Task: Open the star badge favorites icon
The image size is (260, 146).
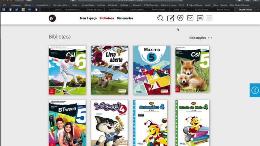Action: click(180, 18)
